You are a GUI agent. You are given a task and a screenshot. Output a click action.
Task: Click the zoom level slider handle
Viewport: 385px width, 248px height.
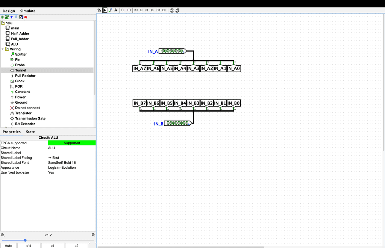point(25,240)
